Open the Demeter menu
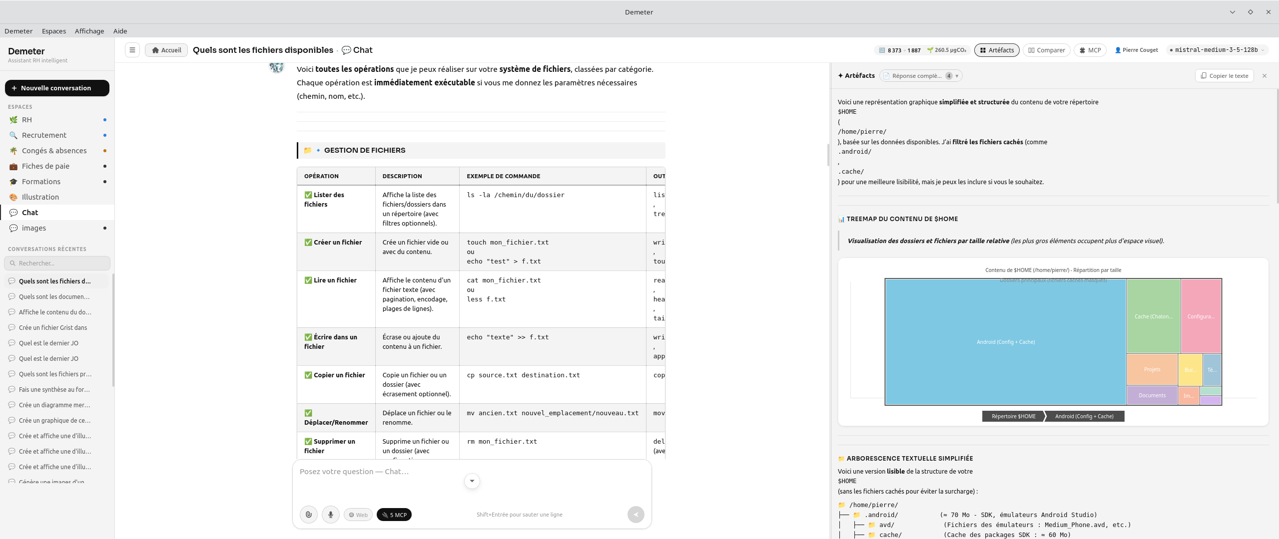 click(18, 31)
